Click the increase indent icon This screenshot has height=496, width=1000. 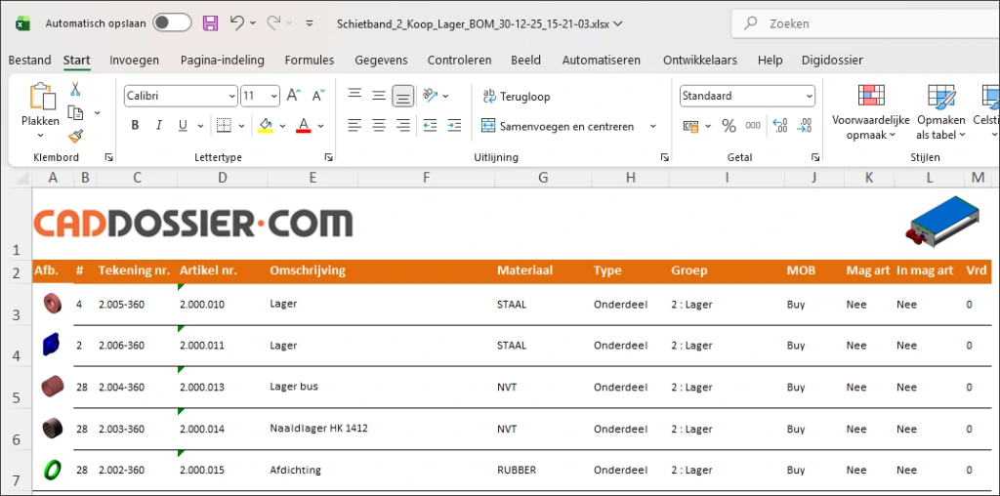[x=455, y=126]
